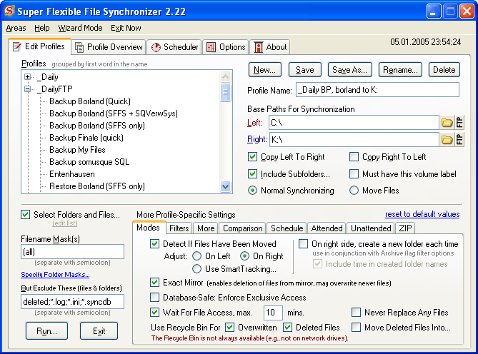Select Use SmartTracking... option
The height and width of the screenshot is (354, 478).
[x=197, y=269]
